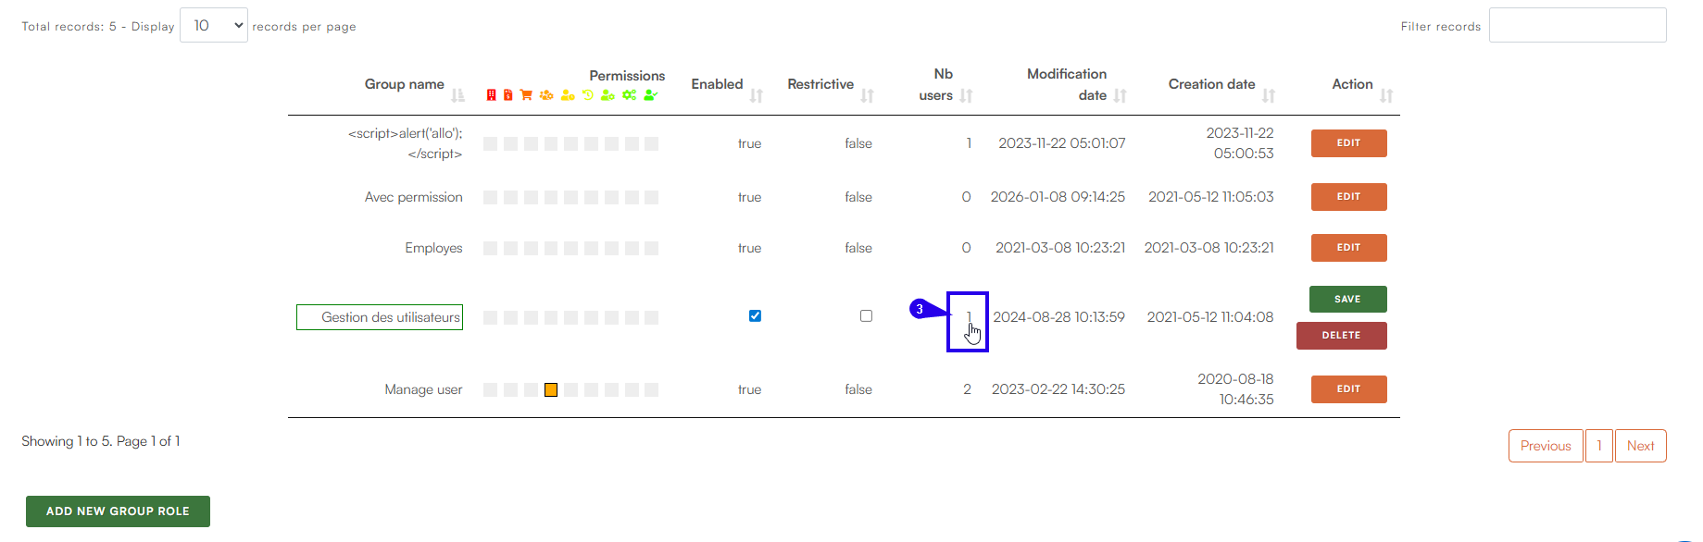This screenshot has width=1703, height=542.
Task: Go to Previous page
Action: tap(1546, 446)
